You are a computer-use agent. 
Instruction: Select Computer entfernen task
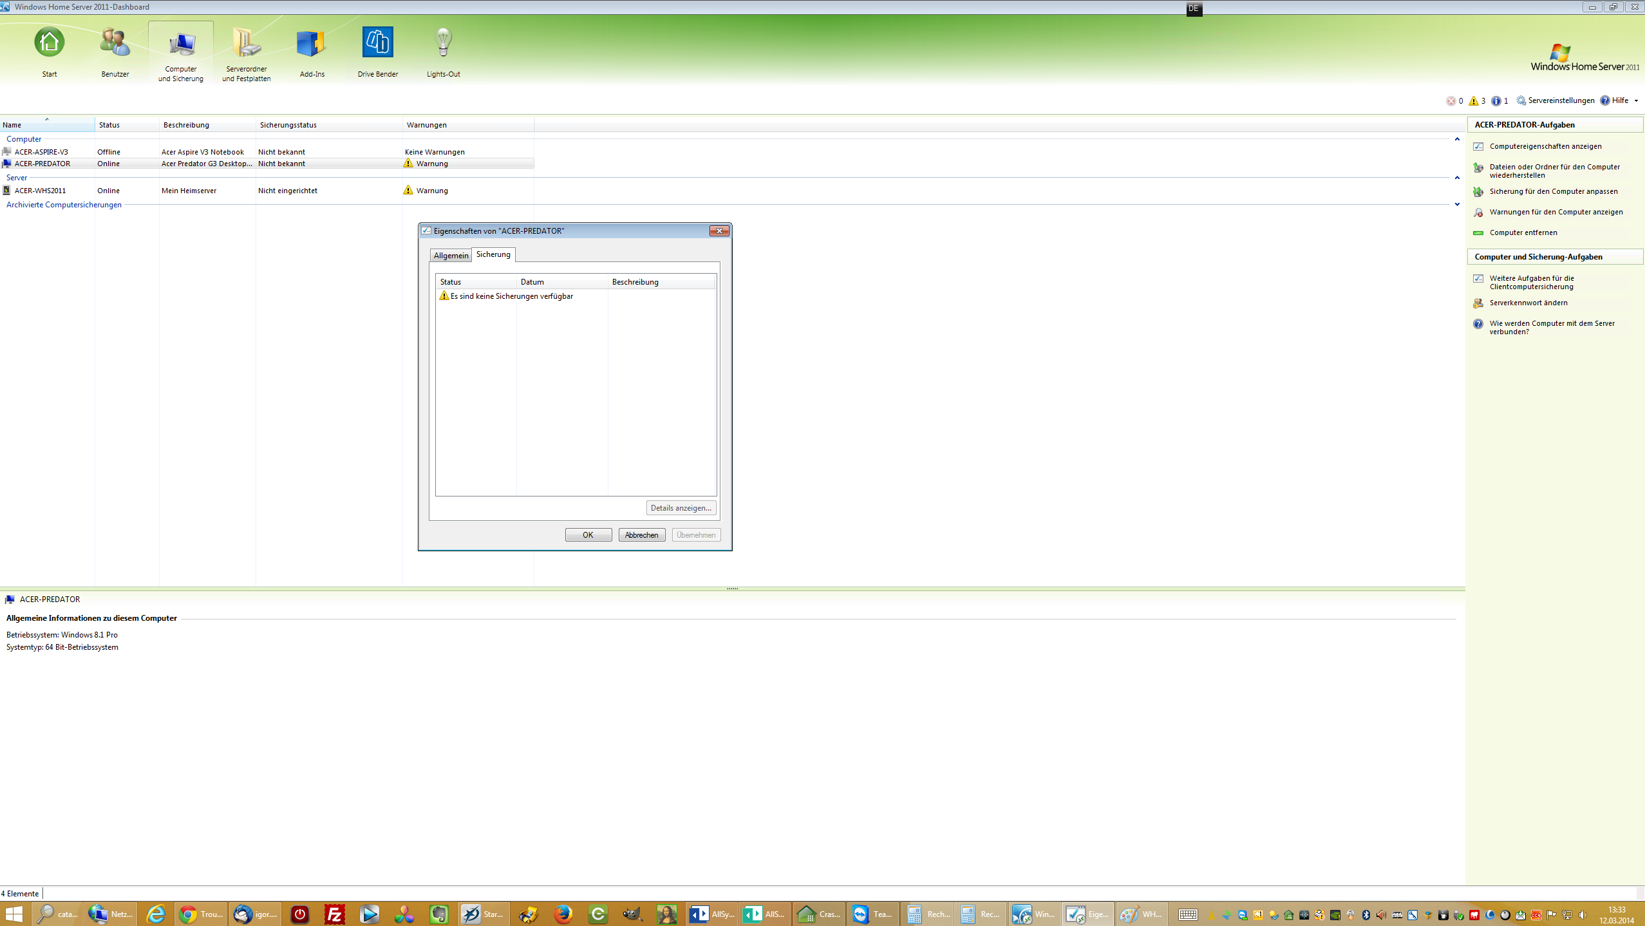(1523, 232)
